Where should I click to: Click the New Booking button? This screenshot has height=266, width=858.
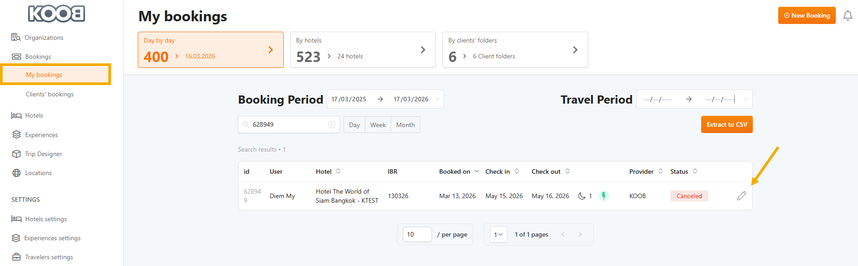click(807, 15)
